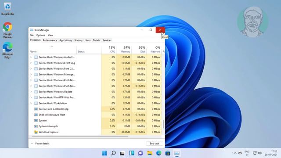
Task: Click the 38.3 MB memory cell
Action: pos(124,132)
